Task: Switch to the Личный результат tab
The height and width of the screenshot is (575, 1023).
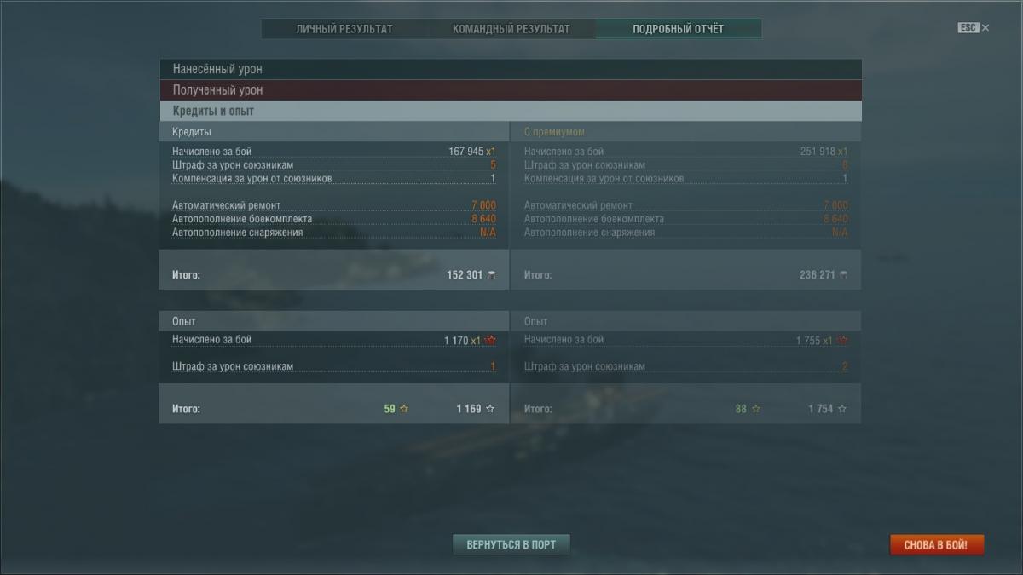Action: (344, 29)
